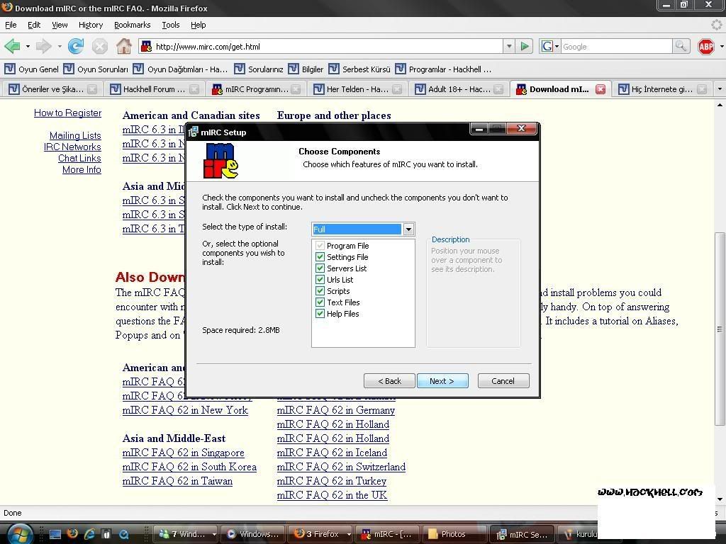726x544 pixels.
Task: Close the active Download mIRC tab
Action: [601, 89]
